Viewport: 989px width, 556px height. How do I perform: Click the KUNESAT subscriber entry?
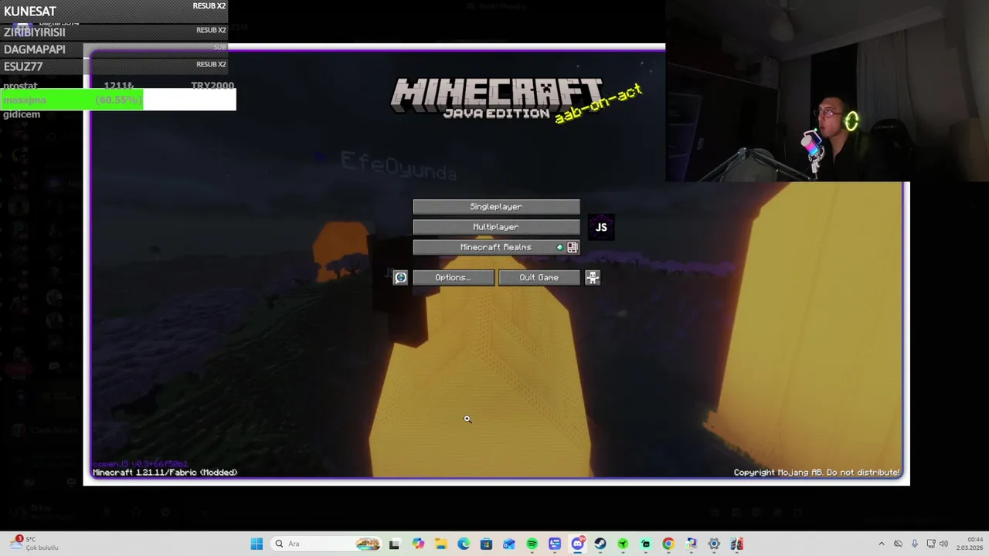coord(114,11)
